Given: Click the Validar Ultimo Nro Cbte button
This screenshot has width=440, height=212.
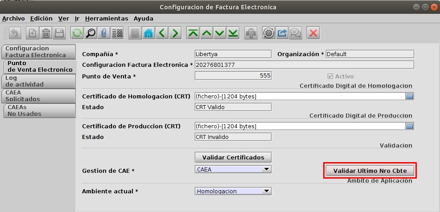Looking at the screenshot, I should pyautogui.click(x=370, y=171).
